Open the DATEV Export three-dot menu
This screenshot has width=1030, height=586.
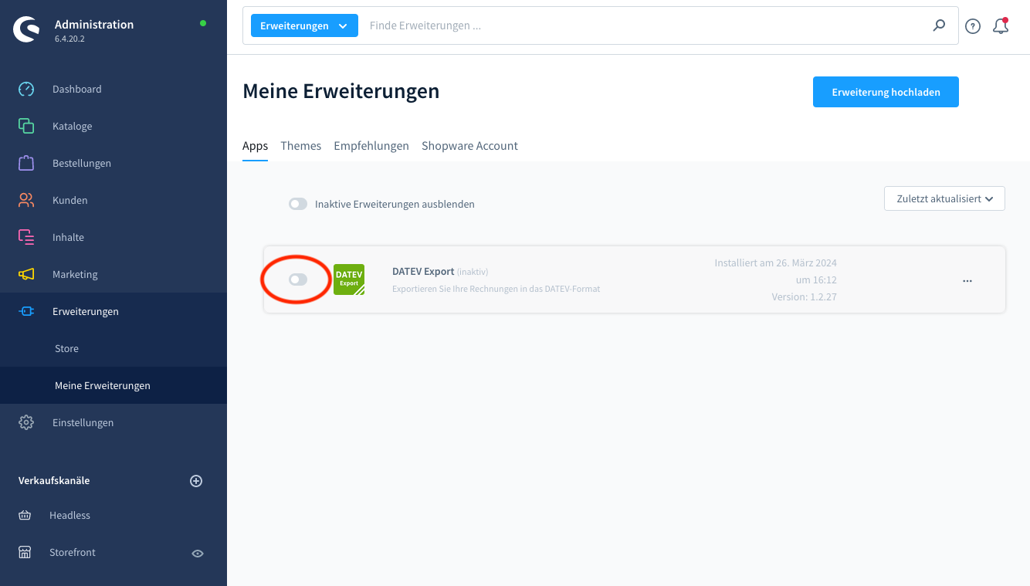tap(967, 281)
